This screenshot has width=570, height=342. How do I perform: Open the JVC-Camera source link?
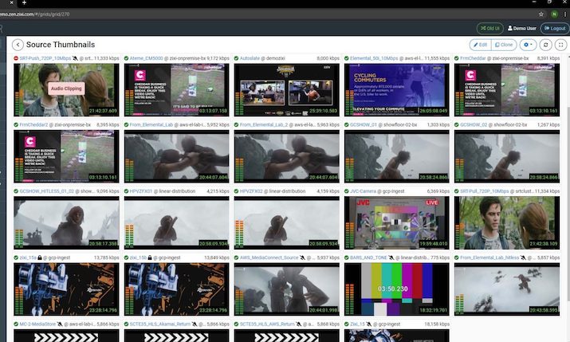pos(363,191)
